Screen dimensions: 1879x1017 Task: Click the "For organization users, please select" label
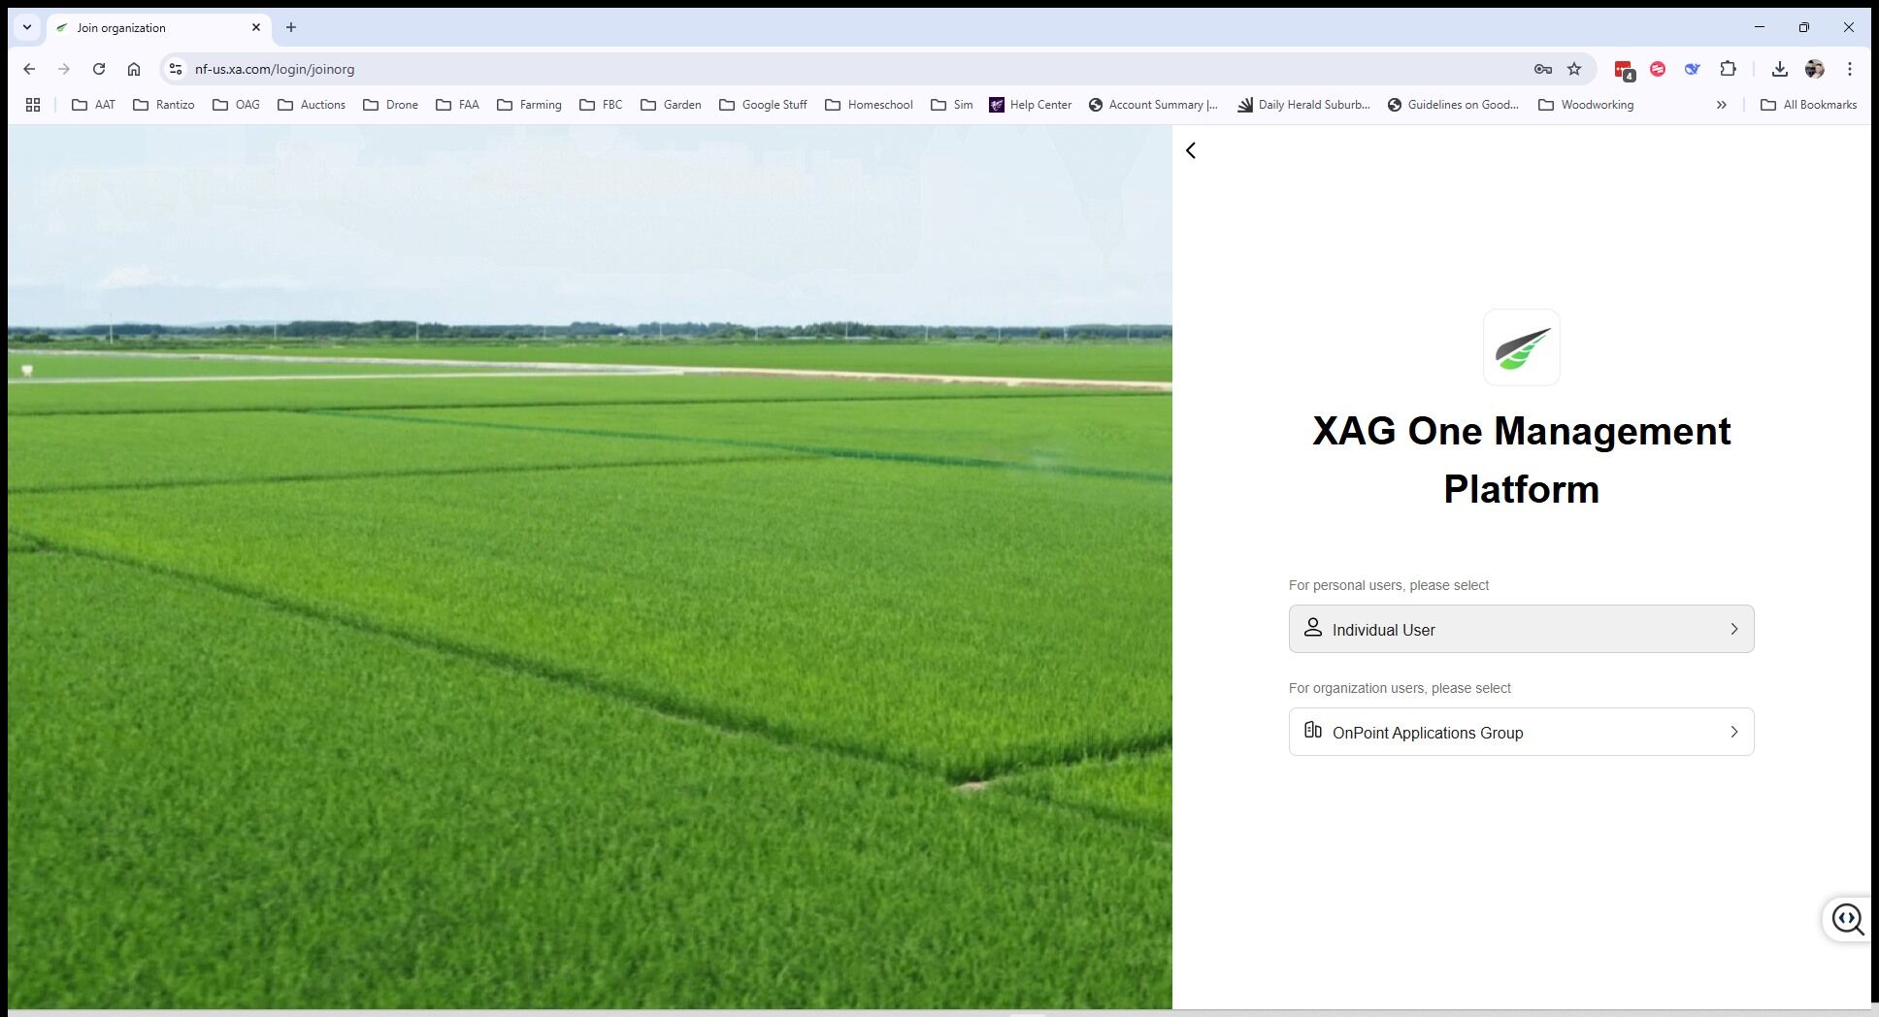click(x=1400, y=688)
